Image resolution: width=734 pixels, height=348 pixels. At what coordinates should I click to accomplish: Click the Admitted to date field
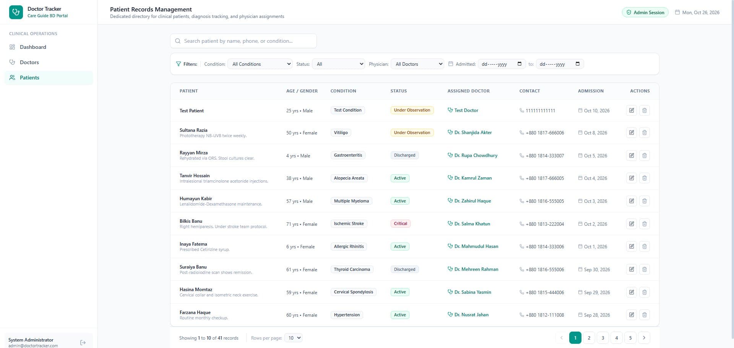(560, 64)
